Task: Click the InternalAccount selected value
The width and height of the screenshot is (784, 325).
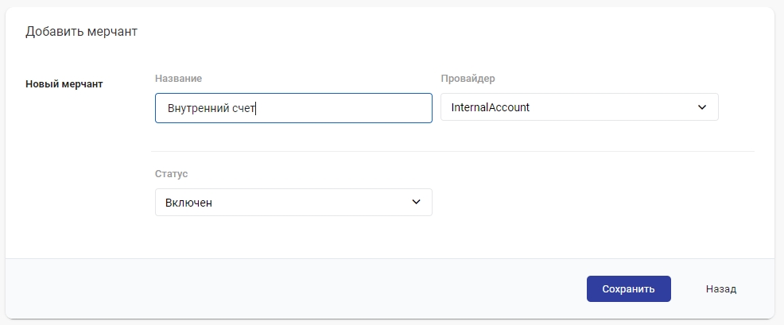Action: (490, 107)
